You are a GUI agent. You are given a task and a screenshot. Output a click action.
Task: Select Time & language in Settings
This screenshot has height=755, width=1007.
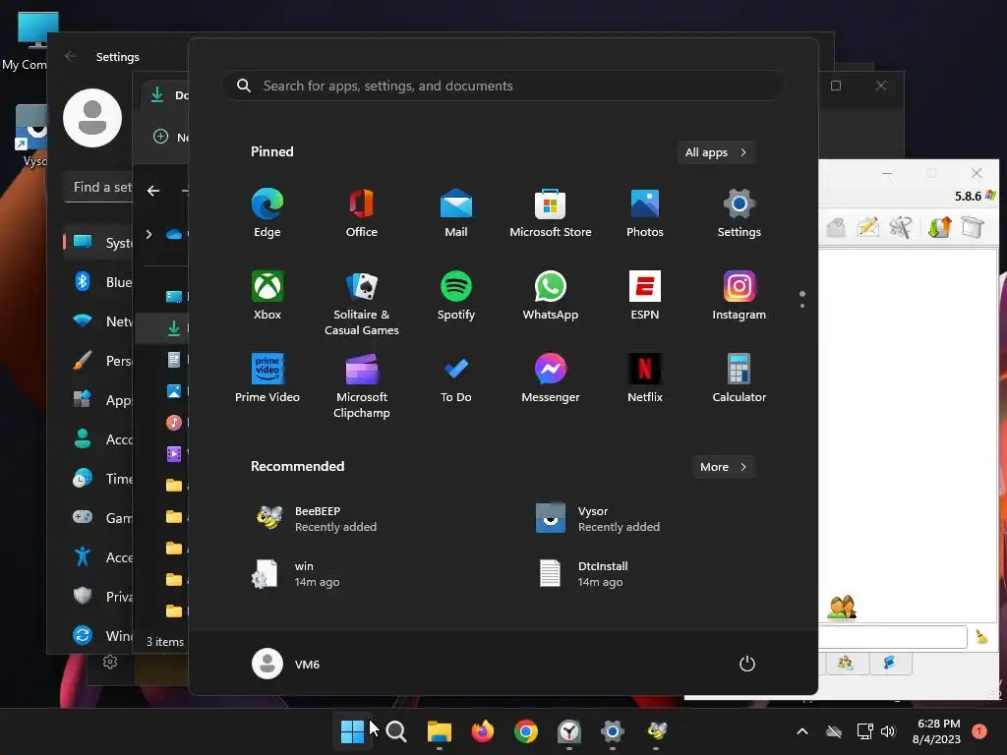(99, 479)
